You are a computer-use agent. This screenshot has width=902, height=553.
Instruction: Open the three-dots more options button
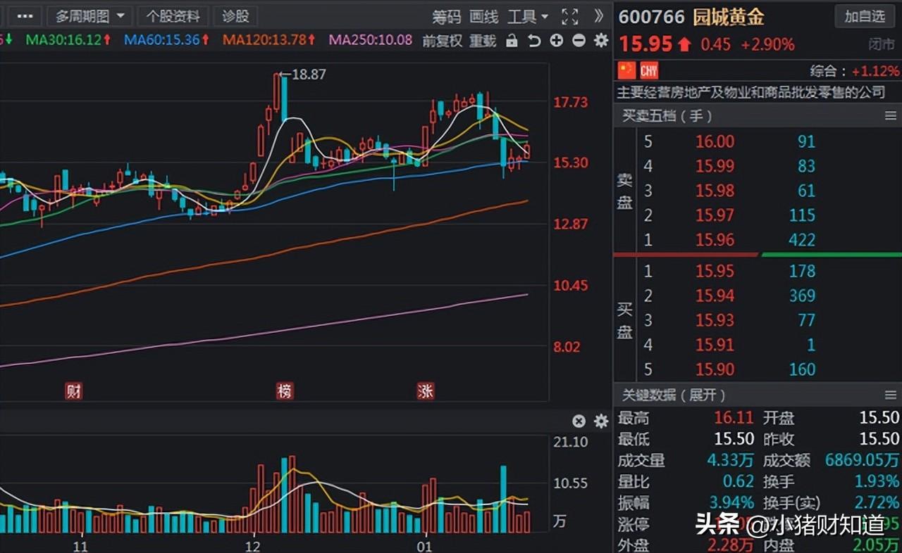click(25, 16)
